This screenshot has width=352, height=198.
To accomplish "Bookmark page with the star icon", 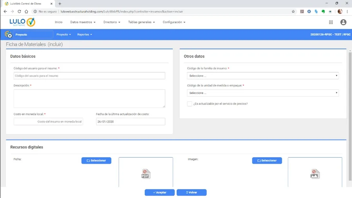I will pyautogui.click(x=293, y=11).
